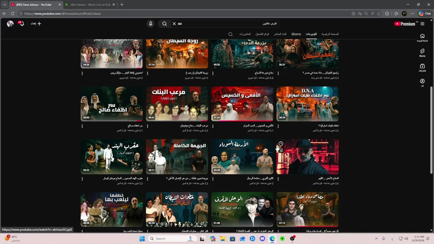Open options menu for the 28:11 video
Image resolution: width=434 pixels, height=244 pixels.
coord(147,179)
